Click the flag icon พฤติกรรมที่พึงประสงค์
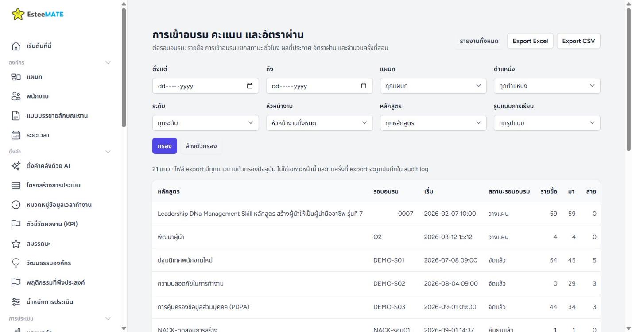 click(x=16, y=282)
